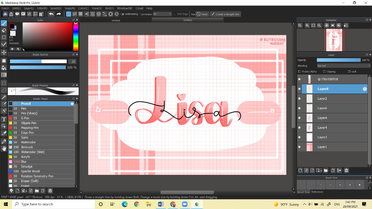Screen dimensions: 372x209
Task: Click the Undo arrow in the toolbar
Action: click(51, 14)
